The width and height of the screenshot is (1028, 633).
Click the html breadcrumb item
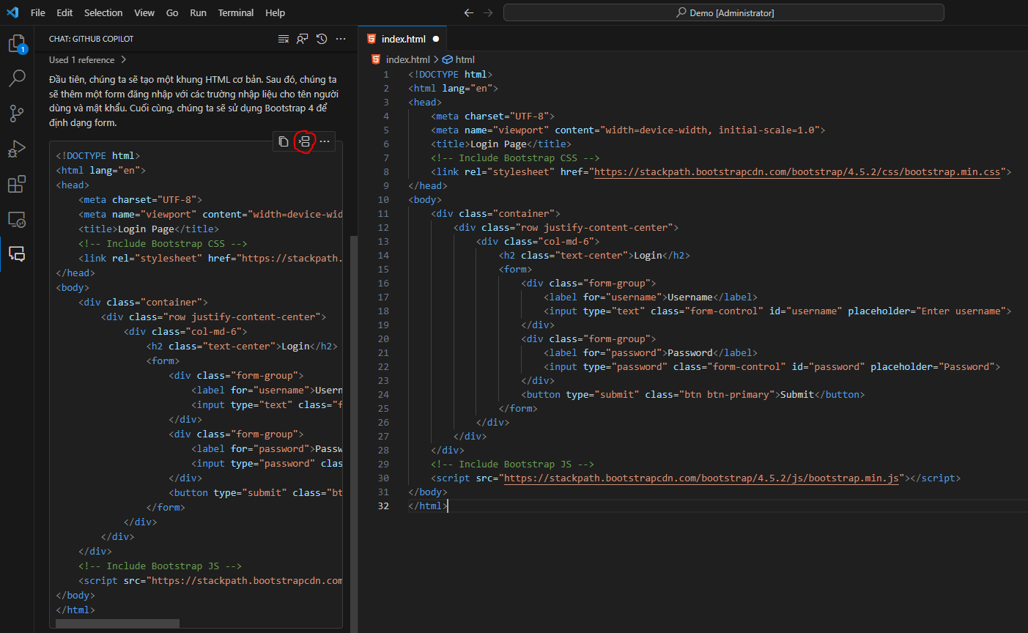(465, 60)
